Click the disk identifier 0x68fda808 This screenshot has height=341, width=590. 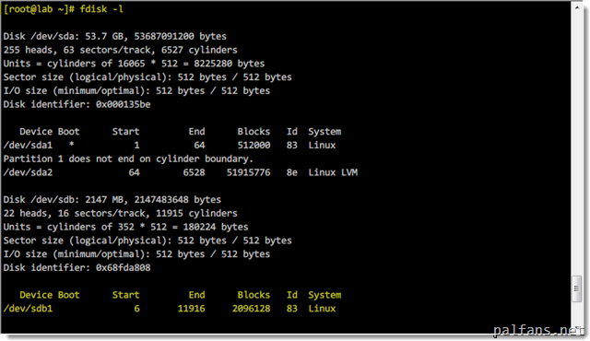pos(123,267)
